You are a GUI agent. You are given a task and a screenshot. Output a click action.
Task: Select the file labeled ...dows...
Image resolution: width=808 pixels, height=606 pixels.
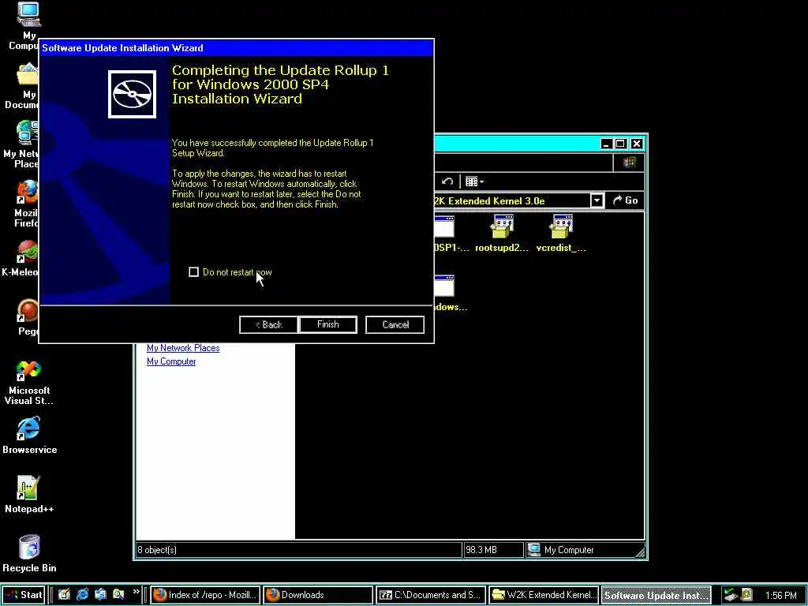[x=451, y=294]
